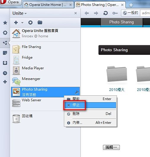Click the wrench icon on Photo Sharing row
Screen dimensions: 150x157
tap(77, 92)
